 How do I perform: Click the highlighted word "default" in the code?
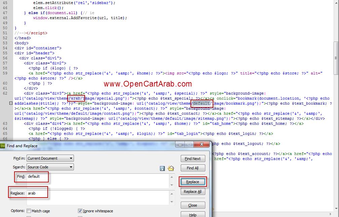(201, 103)
